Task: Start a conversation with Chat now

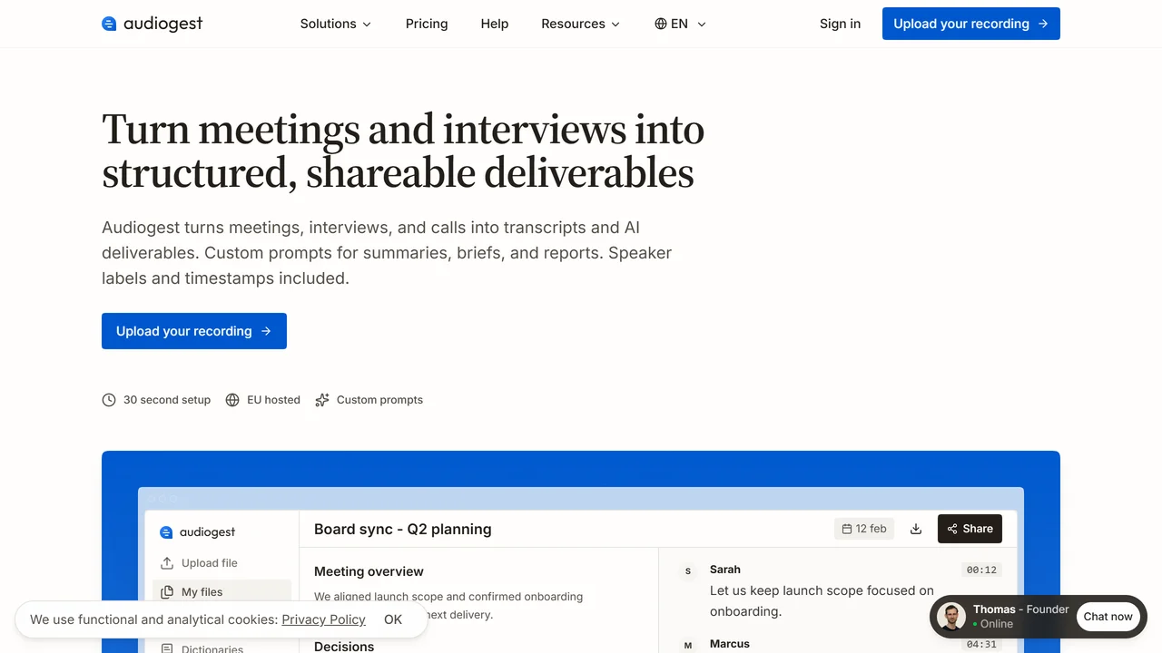Action: [1108, 617]
